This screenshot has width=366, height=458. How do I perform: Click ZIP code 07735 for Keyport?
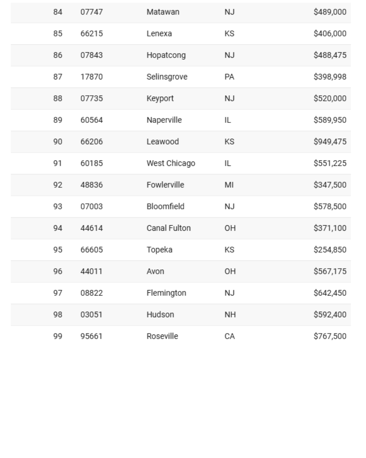(x=91, y=98)
